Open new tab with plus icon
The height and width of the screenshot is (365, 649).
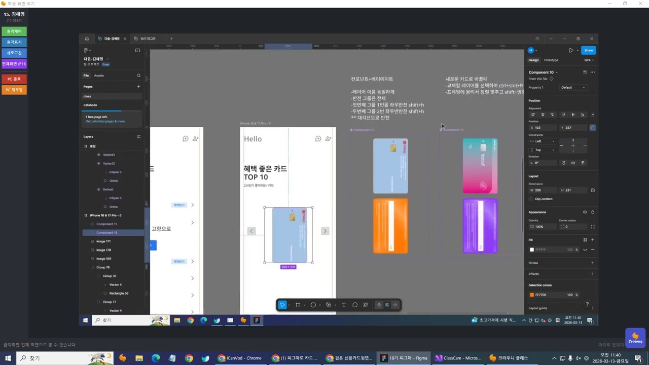[171, 39]
